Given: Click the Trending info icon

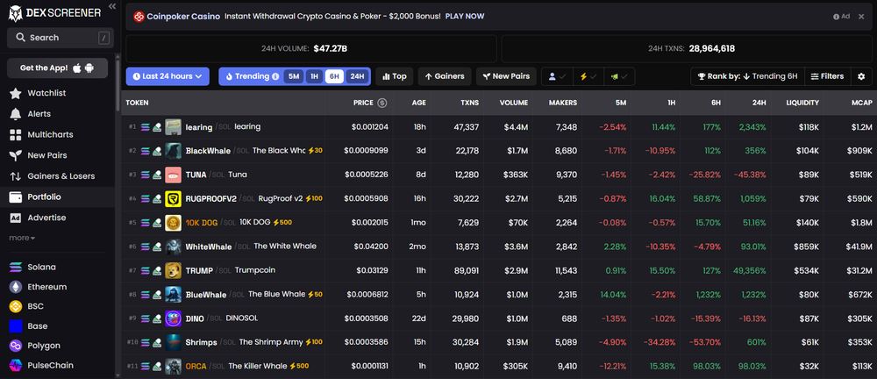Looking at the screenshot, I should pyautogui.click(x=275, y=76).
